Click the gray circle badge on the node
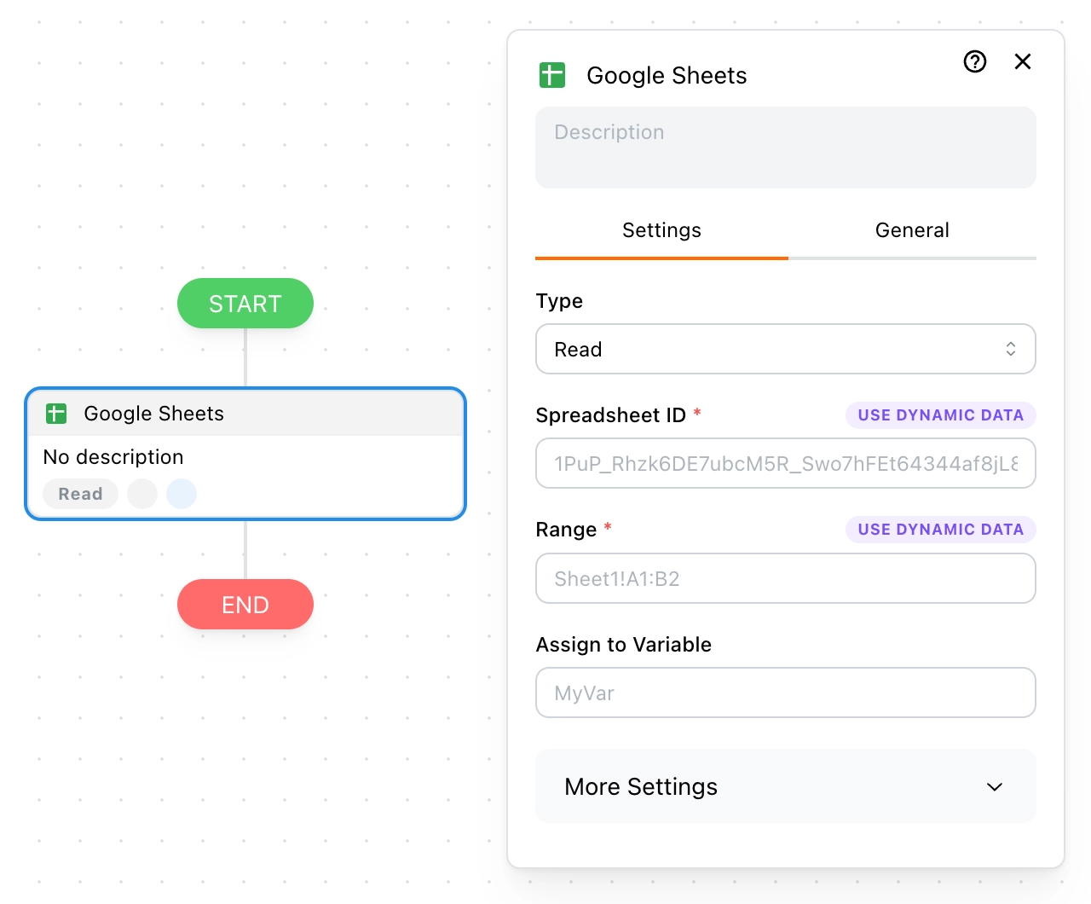Image resolution: width=1091 pixels, height=904 pixels. click(142, 494)
